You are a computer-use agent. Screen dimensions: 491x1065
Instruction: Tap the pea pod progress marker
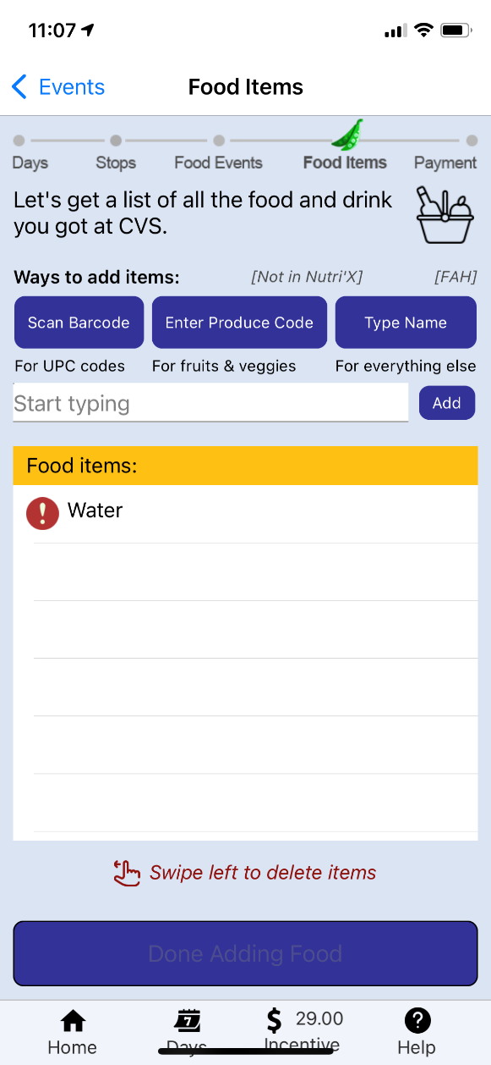[x=346, y=134]
